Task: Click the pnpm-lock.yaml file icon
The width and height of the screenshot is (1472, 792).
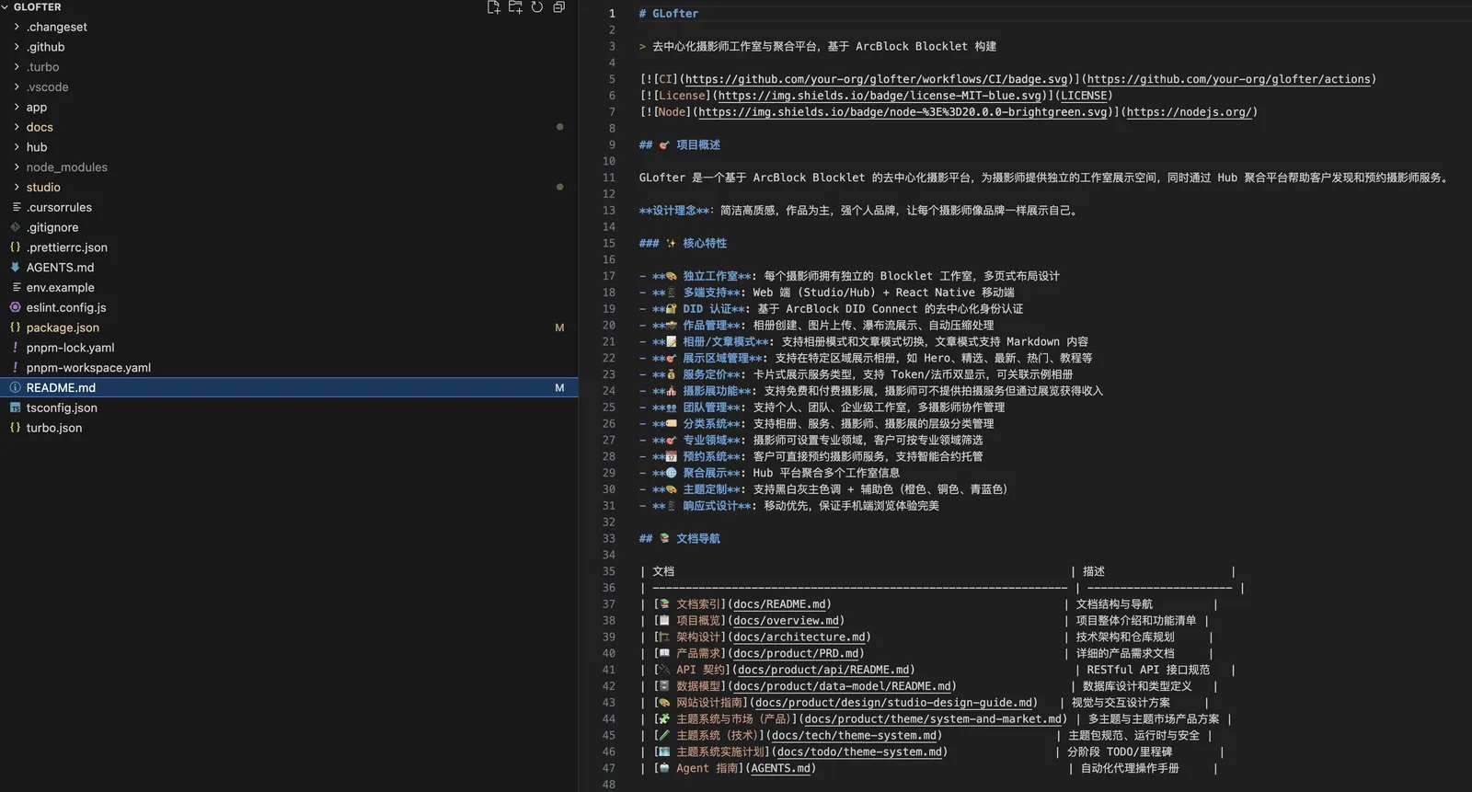Action: coord(16,348)
